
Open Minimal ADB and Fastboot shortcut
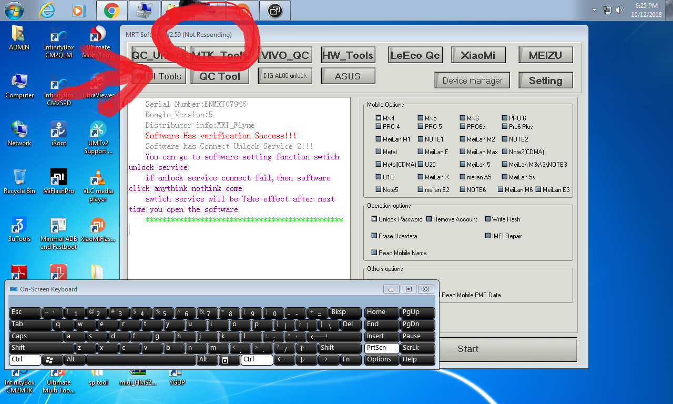58,234
